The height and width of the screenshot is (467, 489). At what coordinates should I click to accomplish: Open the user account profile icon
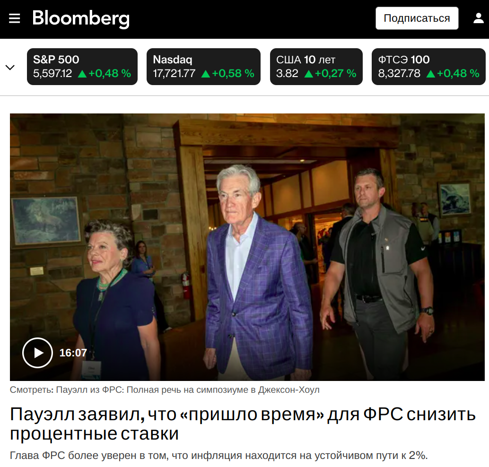coord(479,18)
